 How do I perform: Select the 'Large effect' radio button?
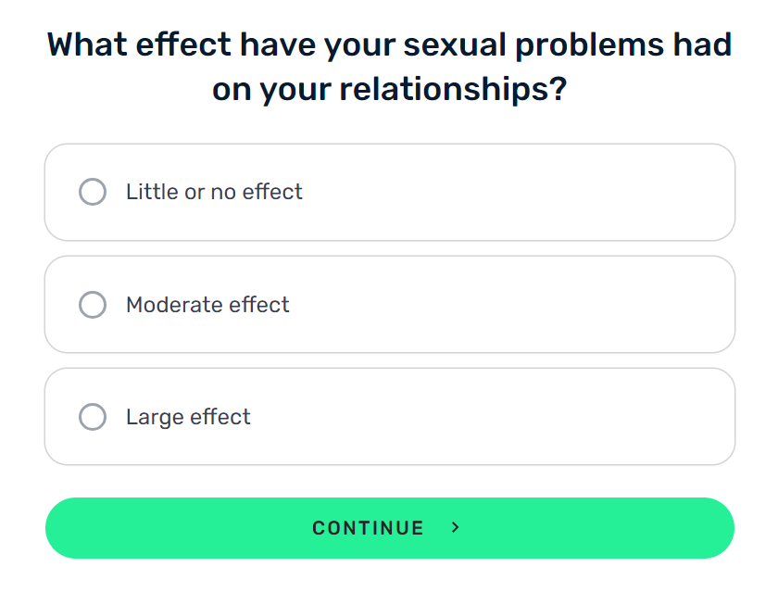(x=93, y=416)
